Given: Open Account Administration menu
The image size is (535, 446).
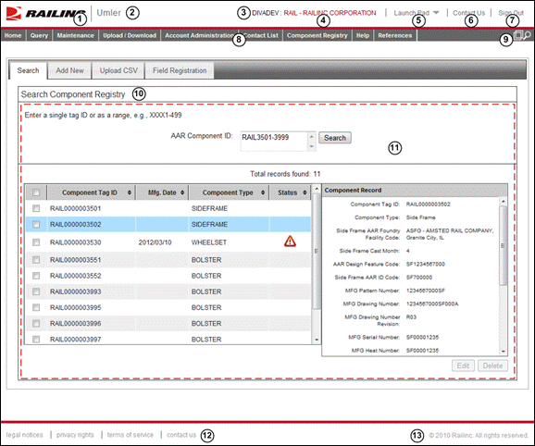Looking at the screenshot, I should click(x=199, y=35).
